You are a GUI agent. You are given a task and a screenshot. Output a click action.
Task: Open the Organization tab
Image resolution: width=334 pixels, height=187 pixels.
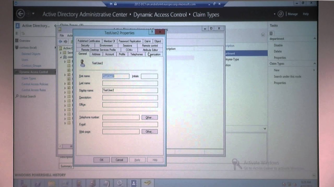click(x=154, y=54)
